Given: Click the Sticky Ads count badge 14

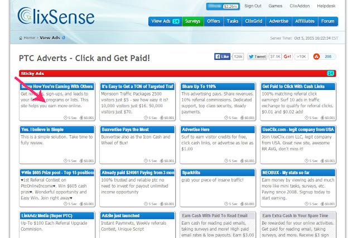Looking at the screenshot, I should click(x=330, y=73).
